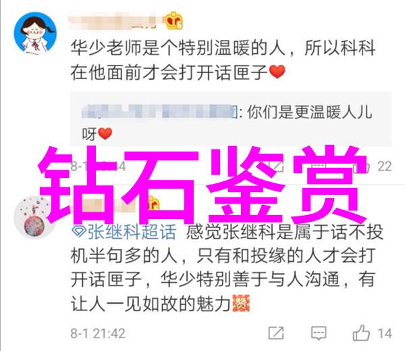Viewport: 405px width, 351px height.
Task: Open the nested reply box 你们是更温暖人儿
Action: 231,118
